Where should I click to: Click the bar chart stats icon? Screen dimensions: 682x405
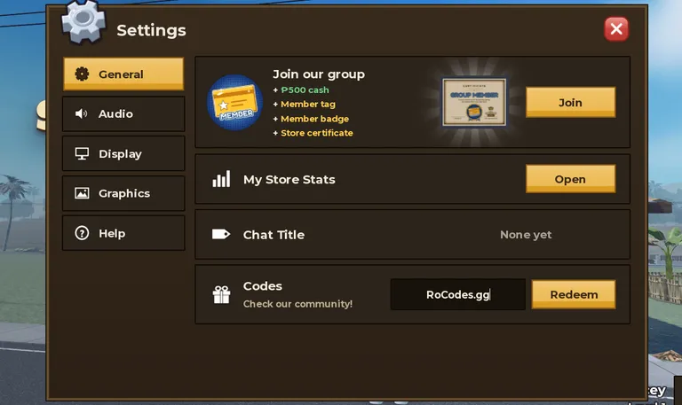(x=221, y=179)
